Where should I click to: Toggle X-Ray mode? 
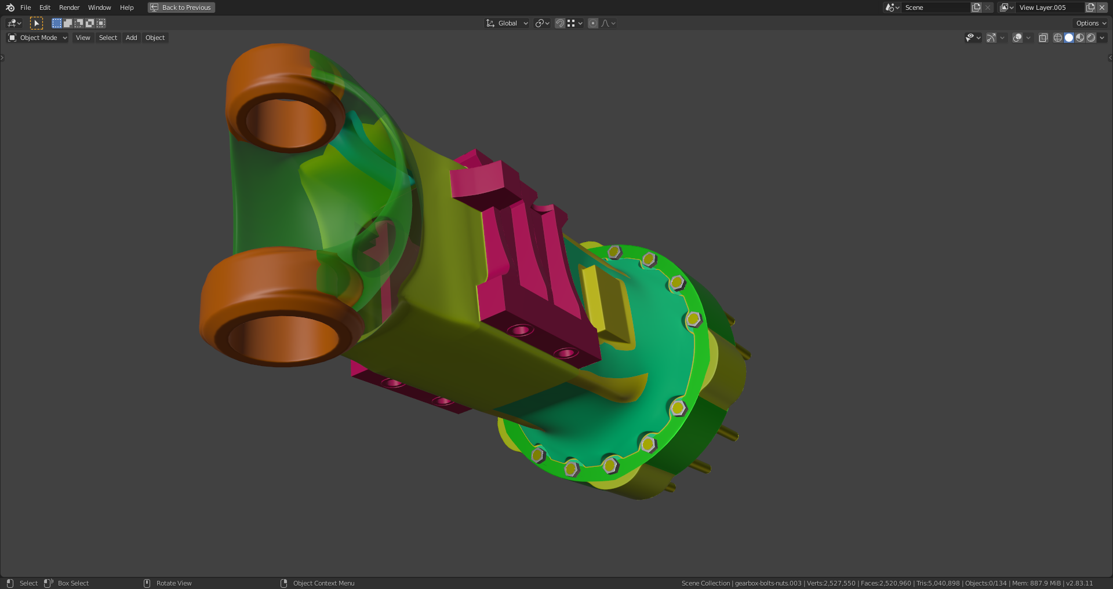1043,38
